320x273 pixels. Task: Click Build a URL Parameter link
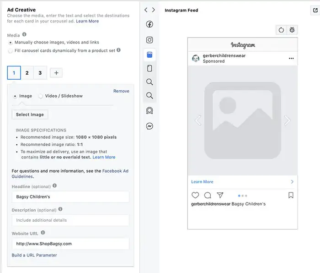(x=34, y=255)
